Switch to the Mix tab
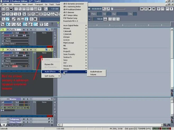The image size is (174, 130). pyautogui.click(x=9, y=125)
